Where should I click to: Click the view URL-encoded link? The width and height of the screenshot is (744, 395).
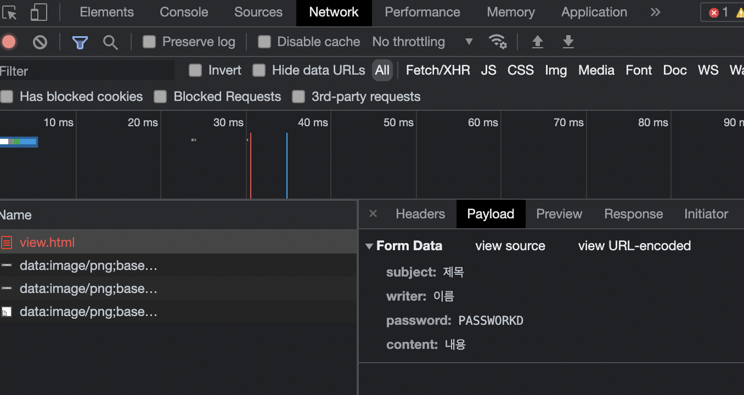tap(634, 246)
